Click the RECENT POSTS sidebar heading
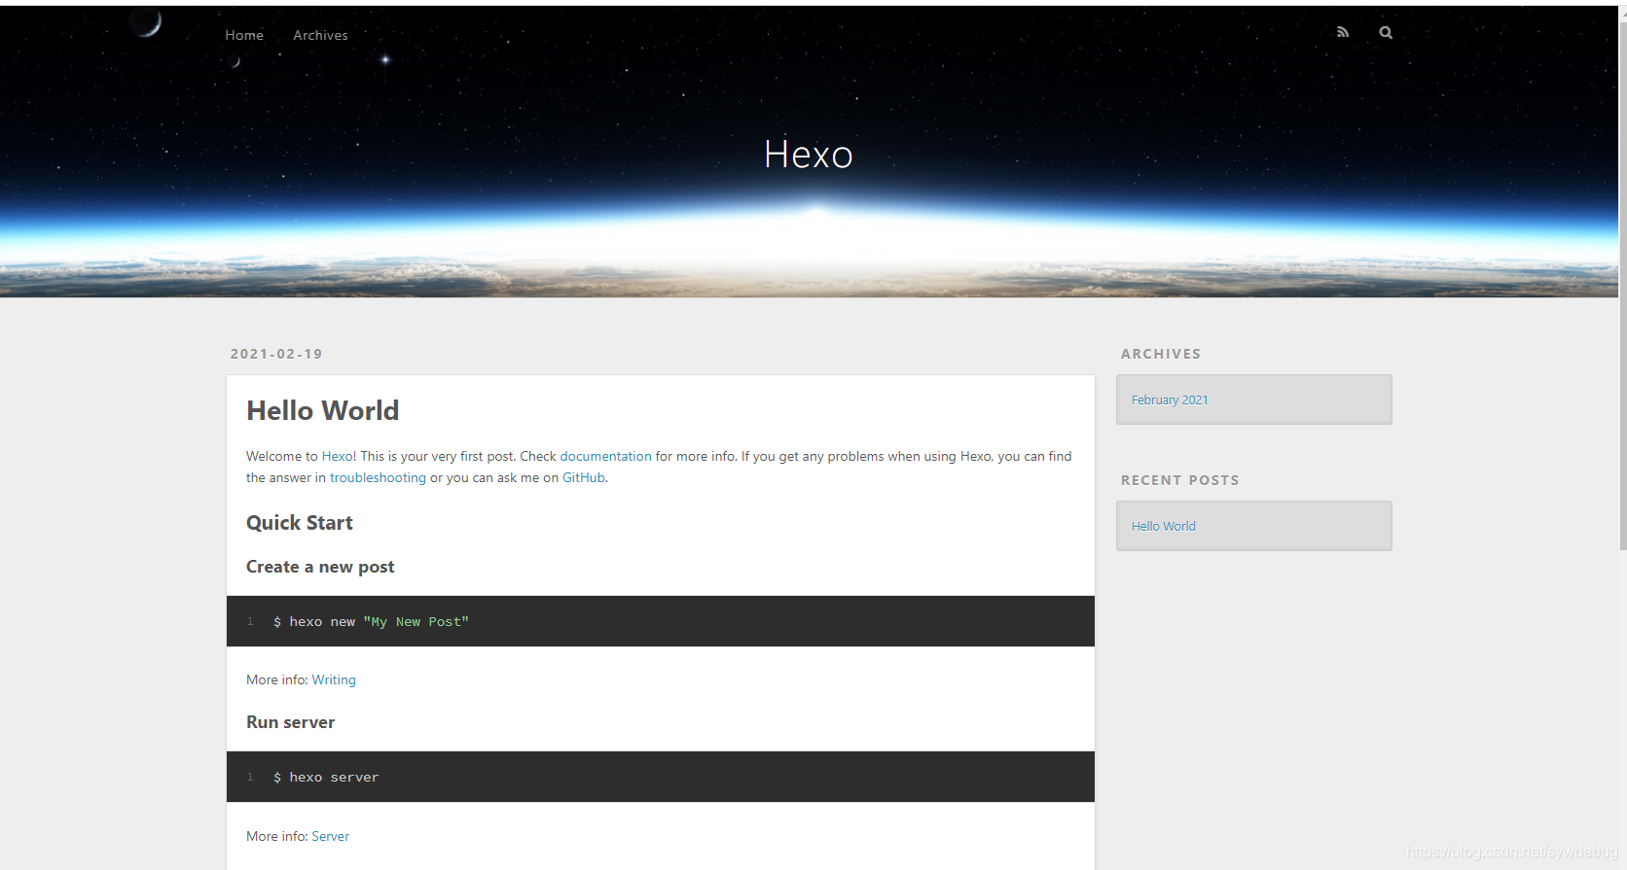 (x=1180, y=480)
